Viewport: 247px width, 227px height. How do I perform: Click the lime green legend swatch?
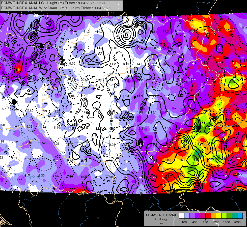pyautogui.click(x=224, y=216)
